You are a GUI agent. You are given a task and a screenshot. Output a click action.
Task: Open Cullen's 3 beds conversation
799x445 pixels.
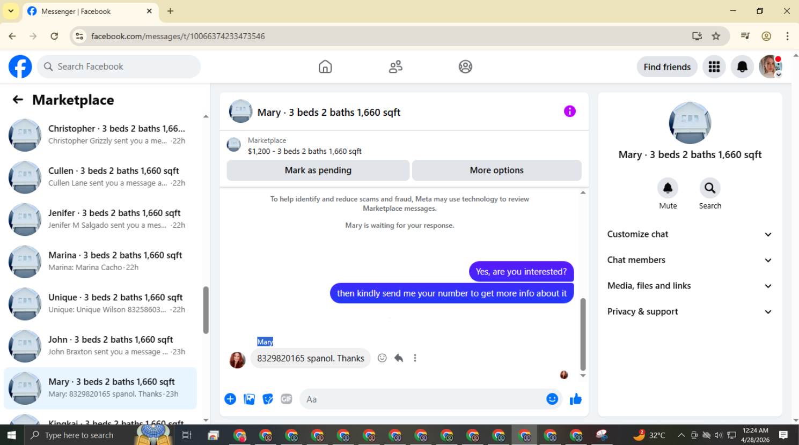100,177
